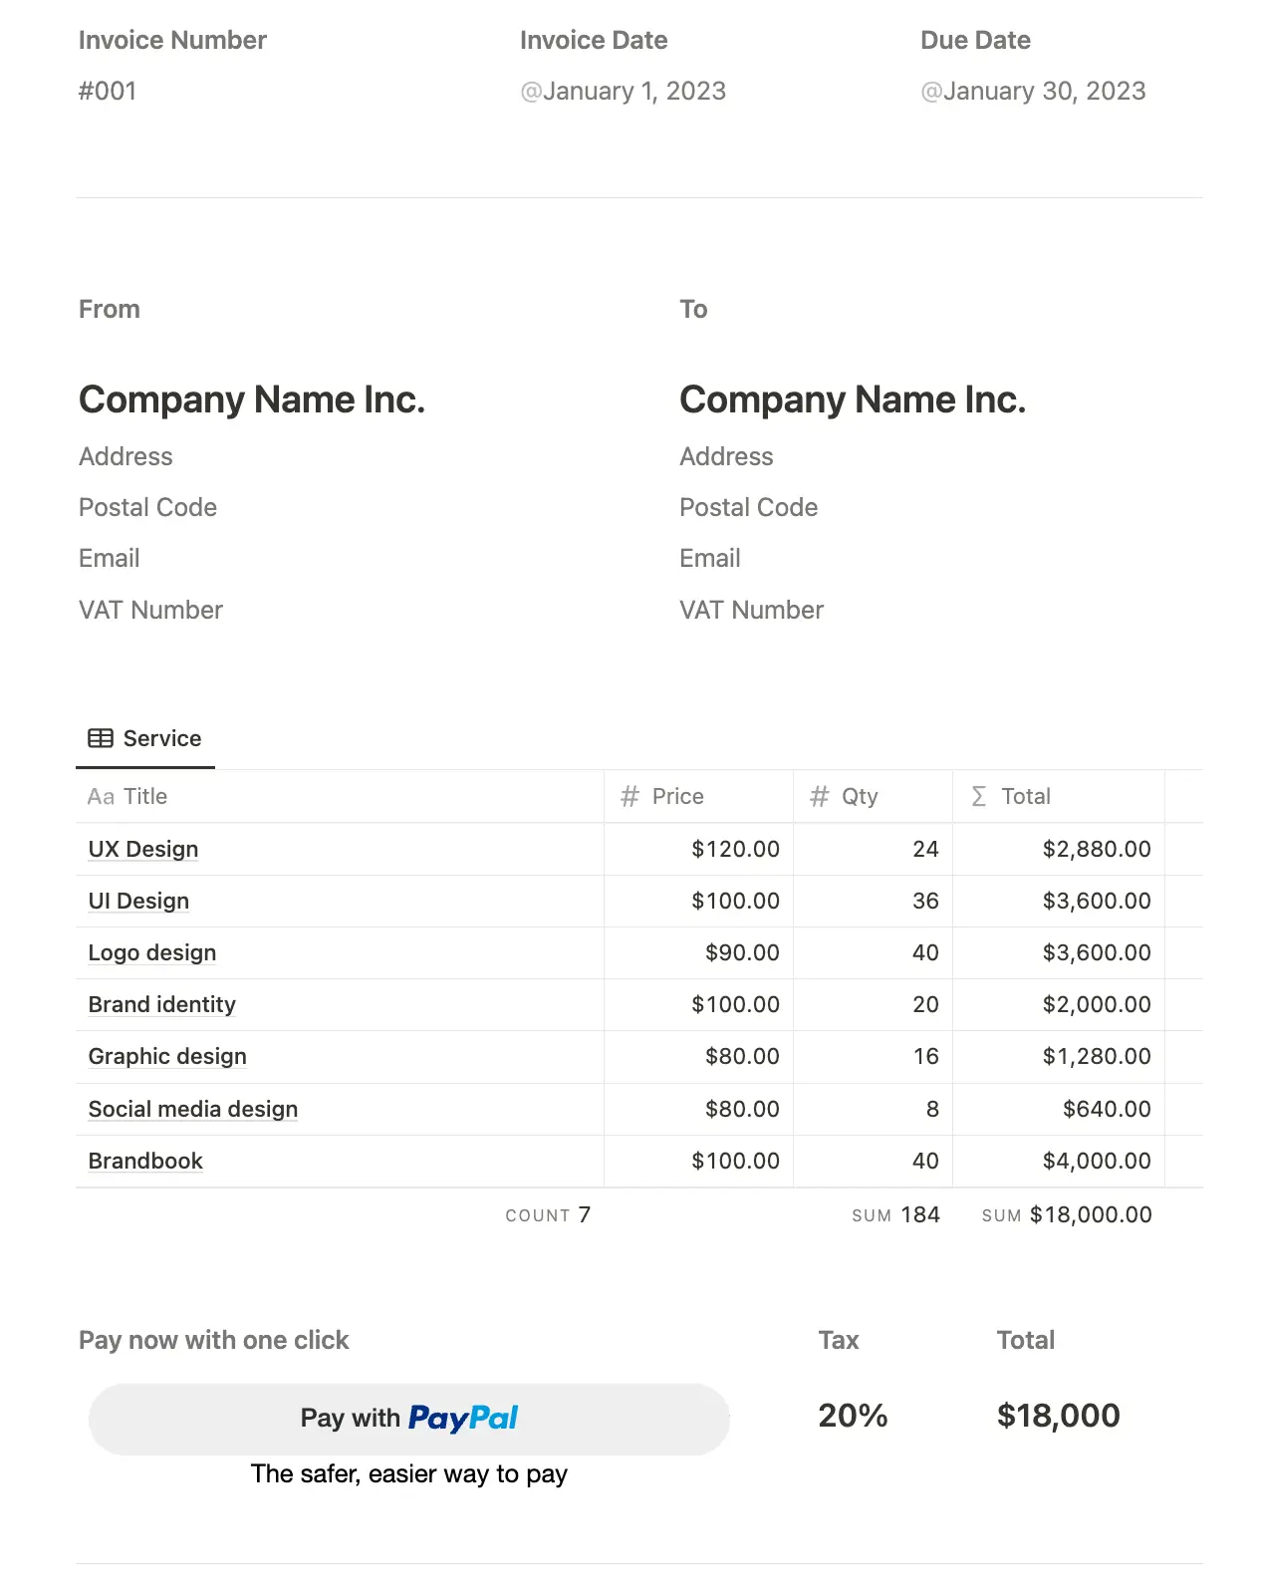The width and height of the screenshot is (1261, 1580).
Task: Open the COUNT calculation under Title column
Action: click(x=548, y=1215)
